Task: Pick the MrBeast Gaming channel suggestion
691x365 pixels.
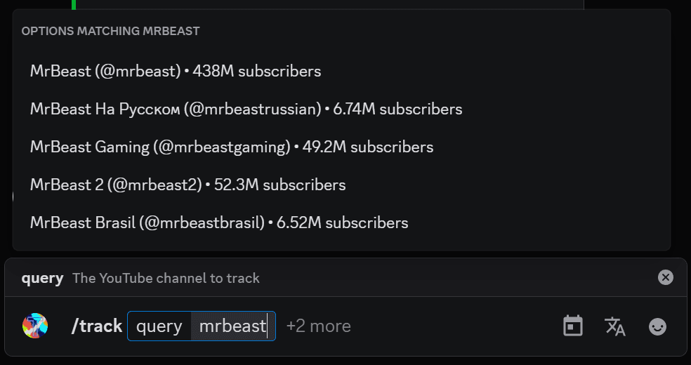Action: (232, 147)
